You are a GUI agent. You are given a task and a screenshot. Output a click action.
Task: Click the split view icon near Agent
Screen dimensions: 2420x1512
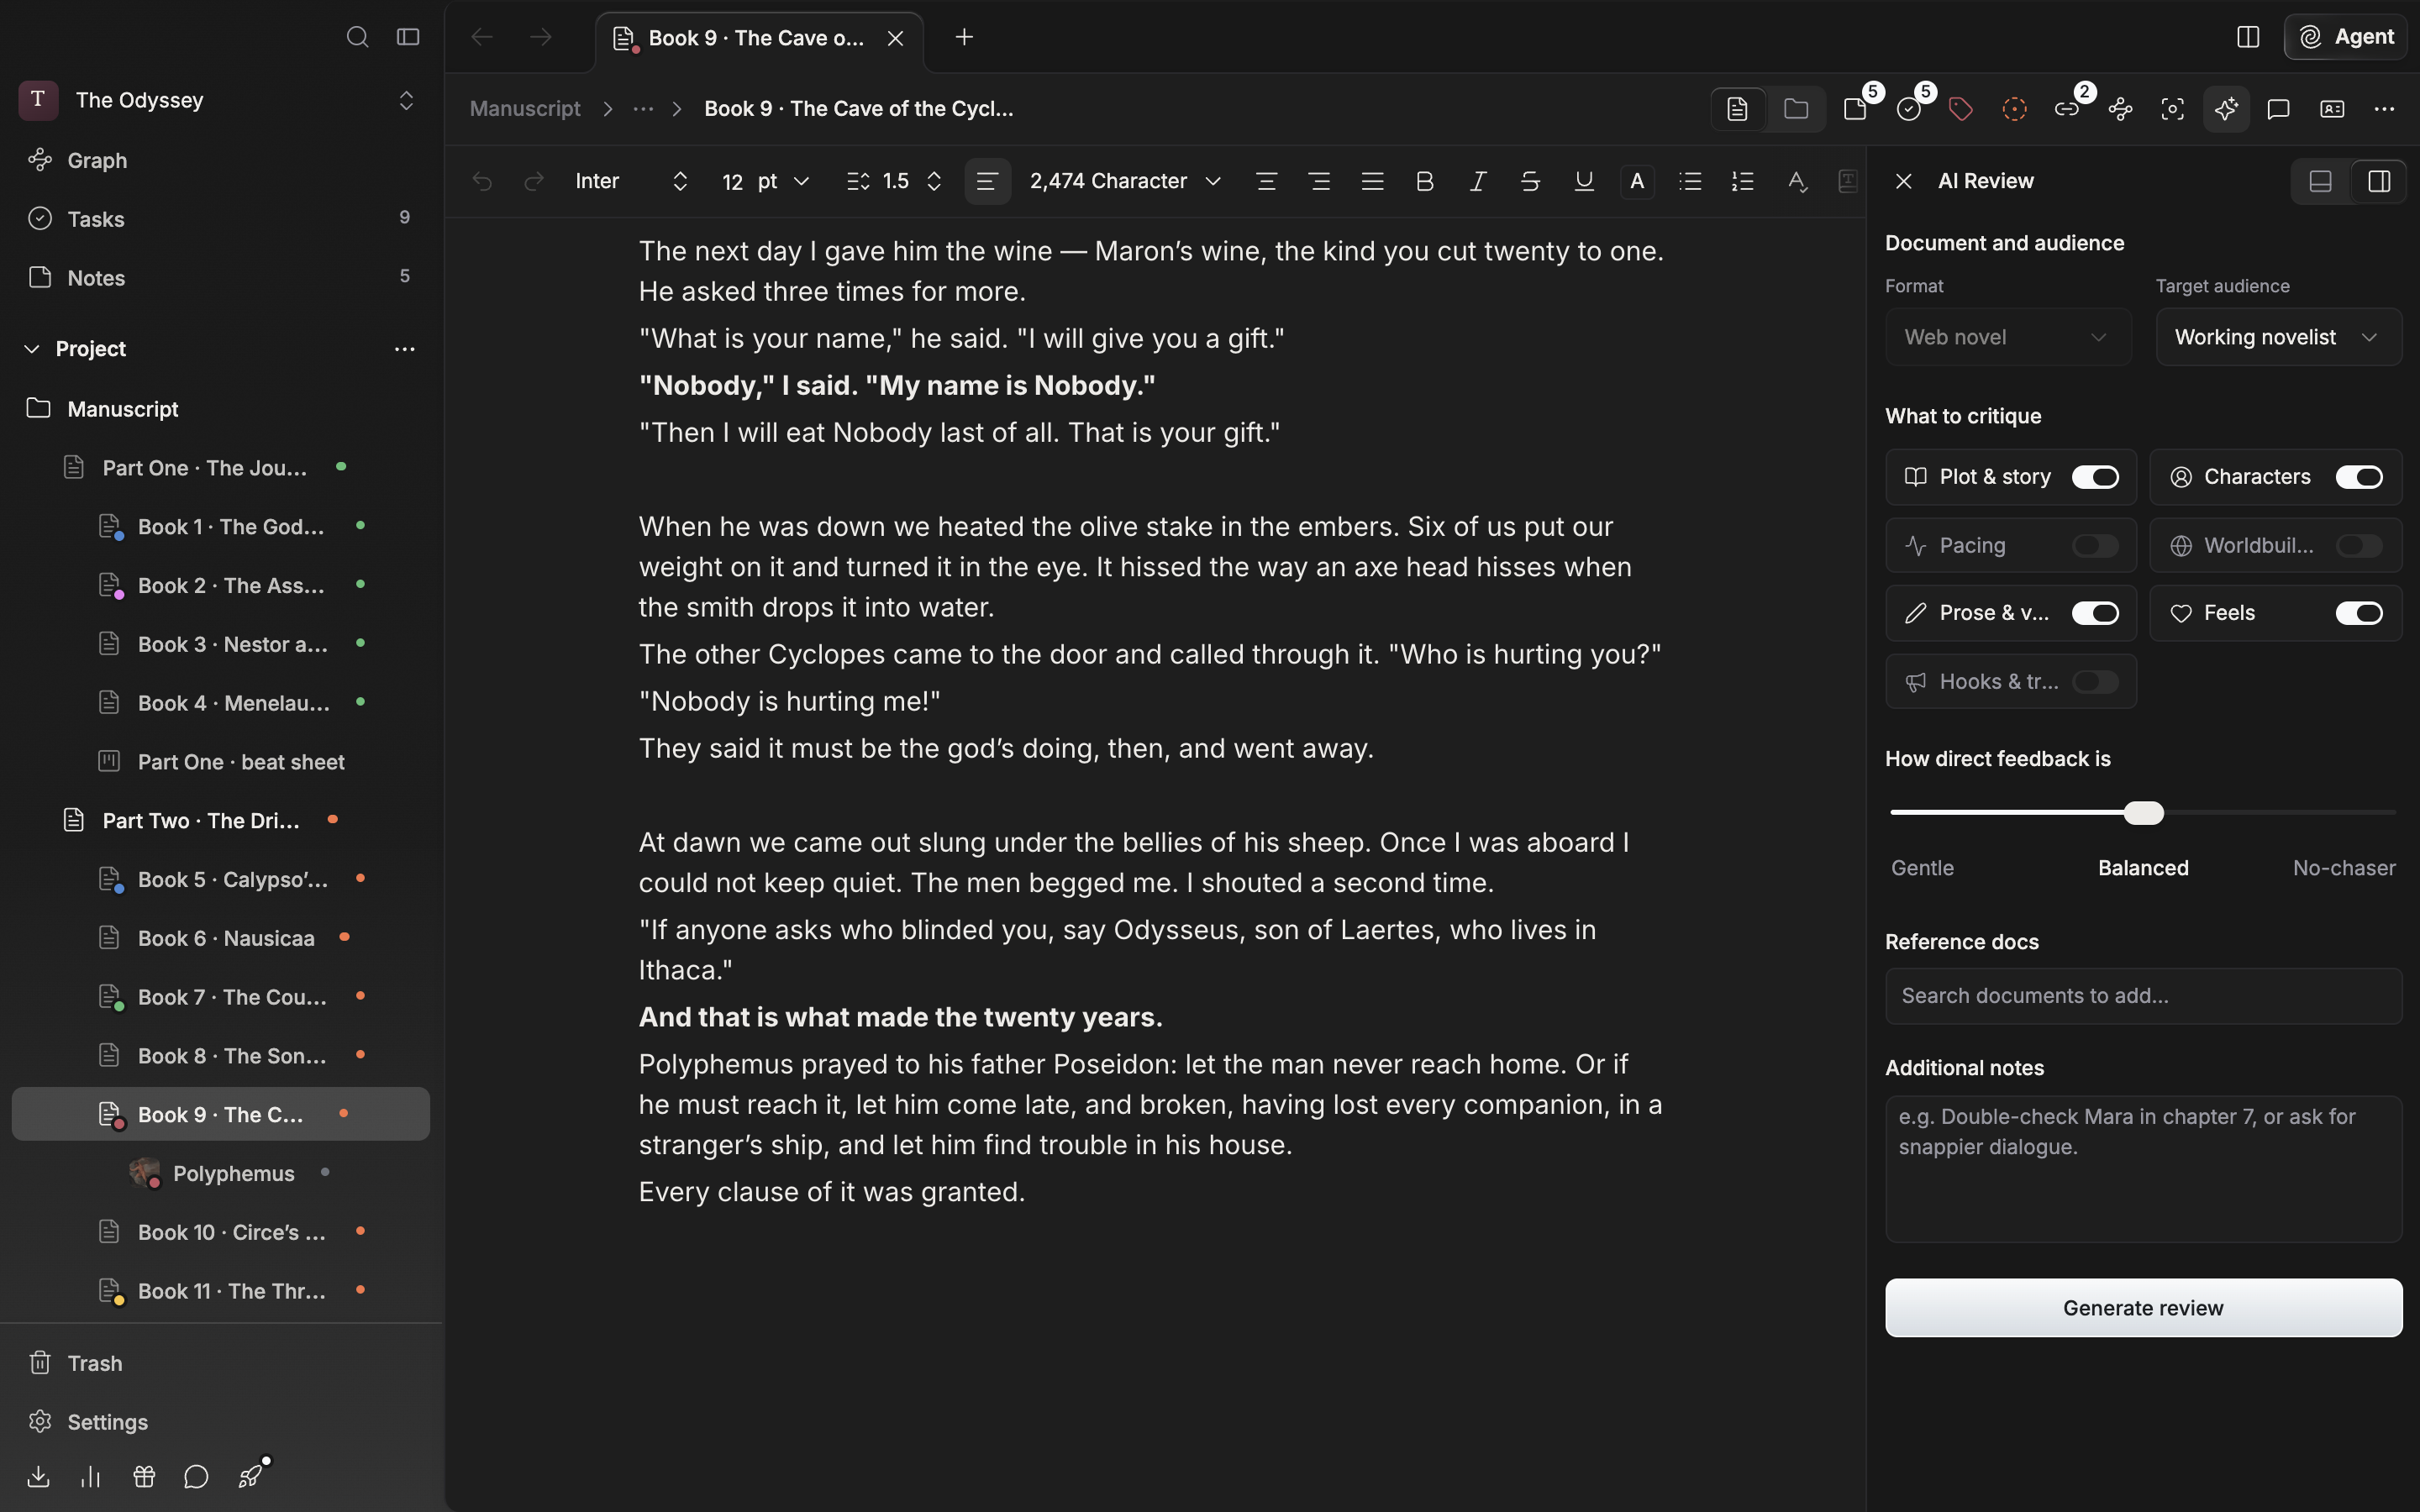coord(2248,37)
